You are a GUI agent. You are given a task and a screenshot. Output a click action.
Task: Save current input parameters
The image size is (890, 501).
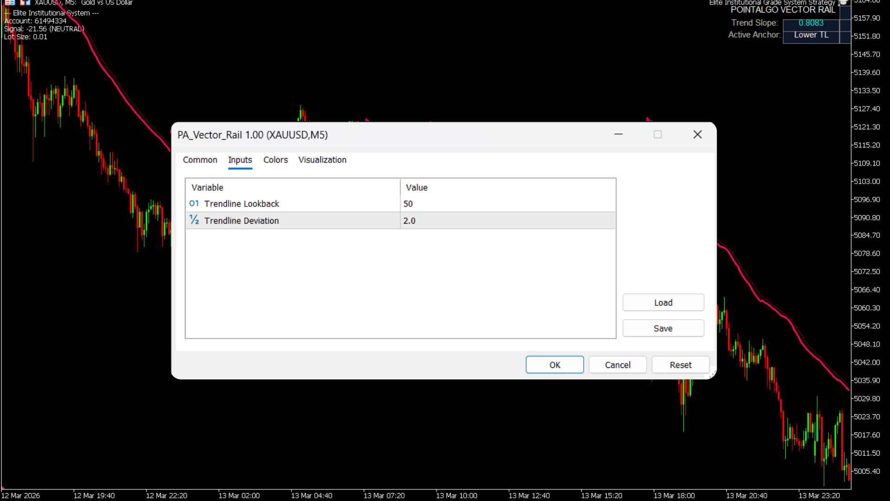[x=663, y=328]
